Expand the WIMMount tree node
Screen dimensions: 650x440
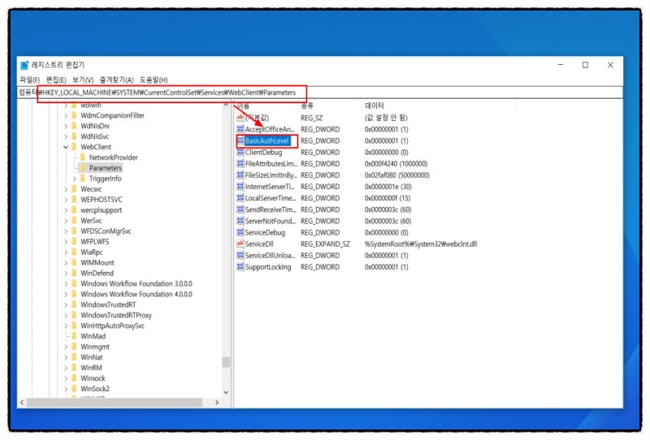tap(66, 263)
